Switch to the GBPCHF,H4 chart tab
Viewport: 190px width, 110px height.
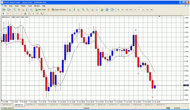161,105
